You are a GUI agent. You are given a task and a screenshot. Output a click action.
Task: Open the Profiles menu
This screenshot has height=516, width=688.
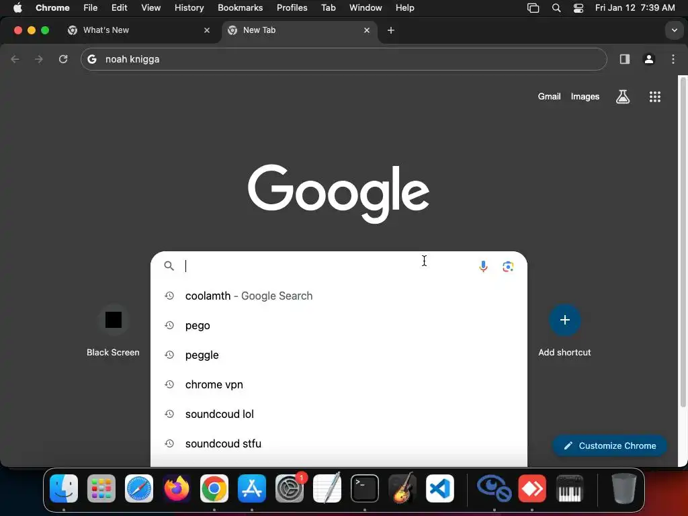292,7
